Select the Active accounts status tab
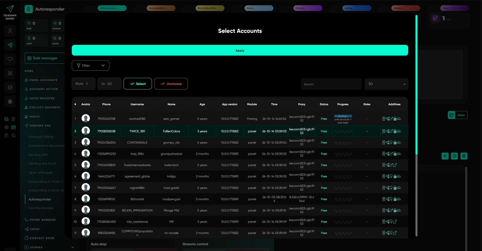 [112, 8]
